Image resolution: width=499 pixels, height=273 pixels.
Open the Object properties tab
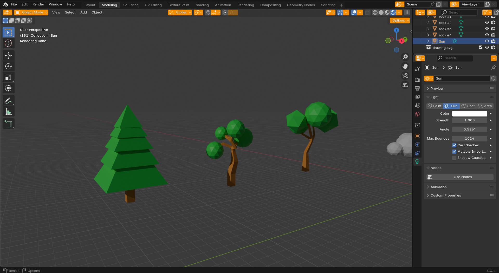click(x=417, y=136)
